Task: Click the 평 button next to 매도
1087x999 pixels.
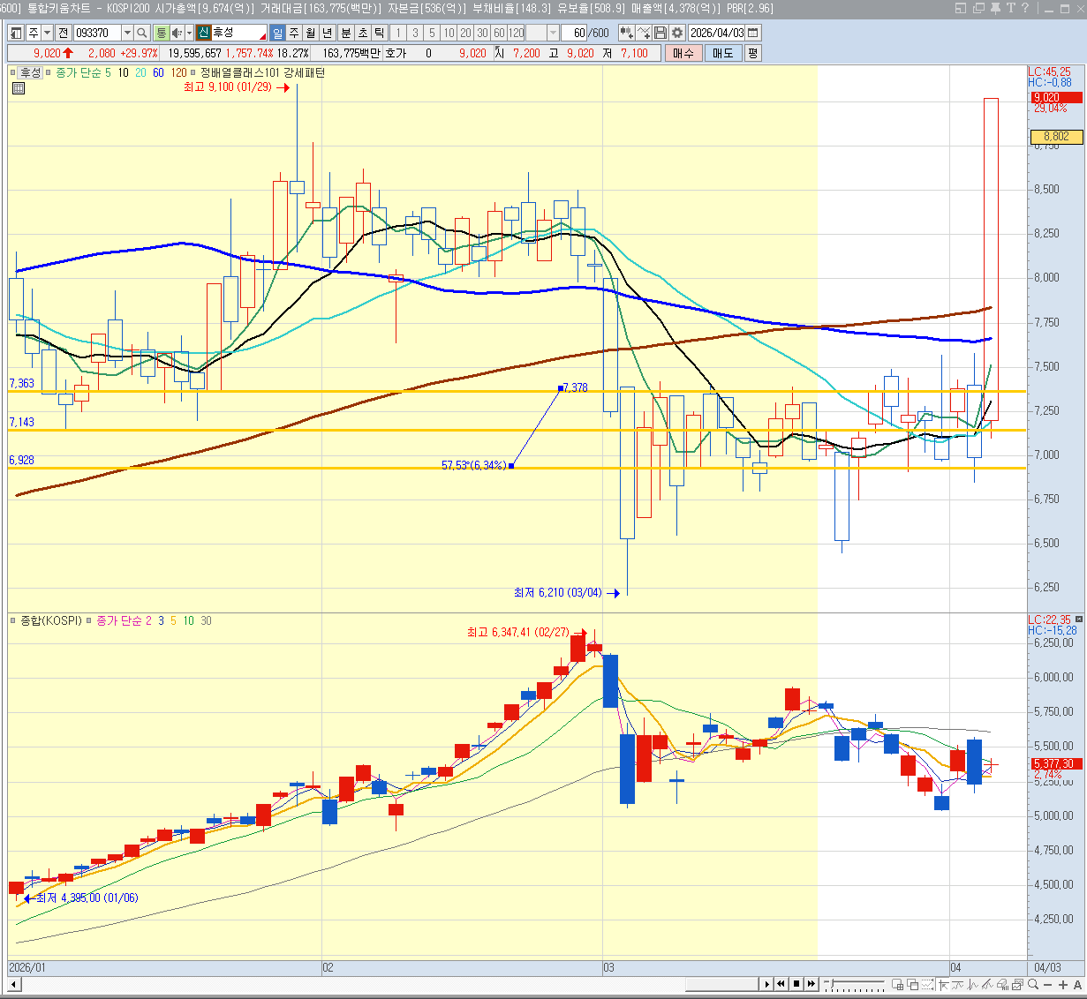Action: click(x=752, y=53)
